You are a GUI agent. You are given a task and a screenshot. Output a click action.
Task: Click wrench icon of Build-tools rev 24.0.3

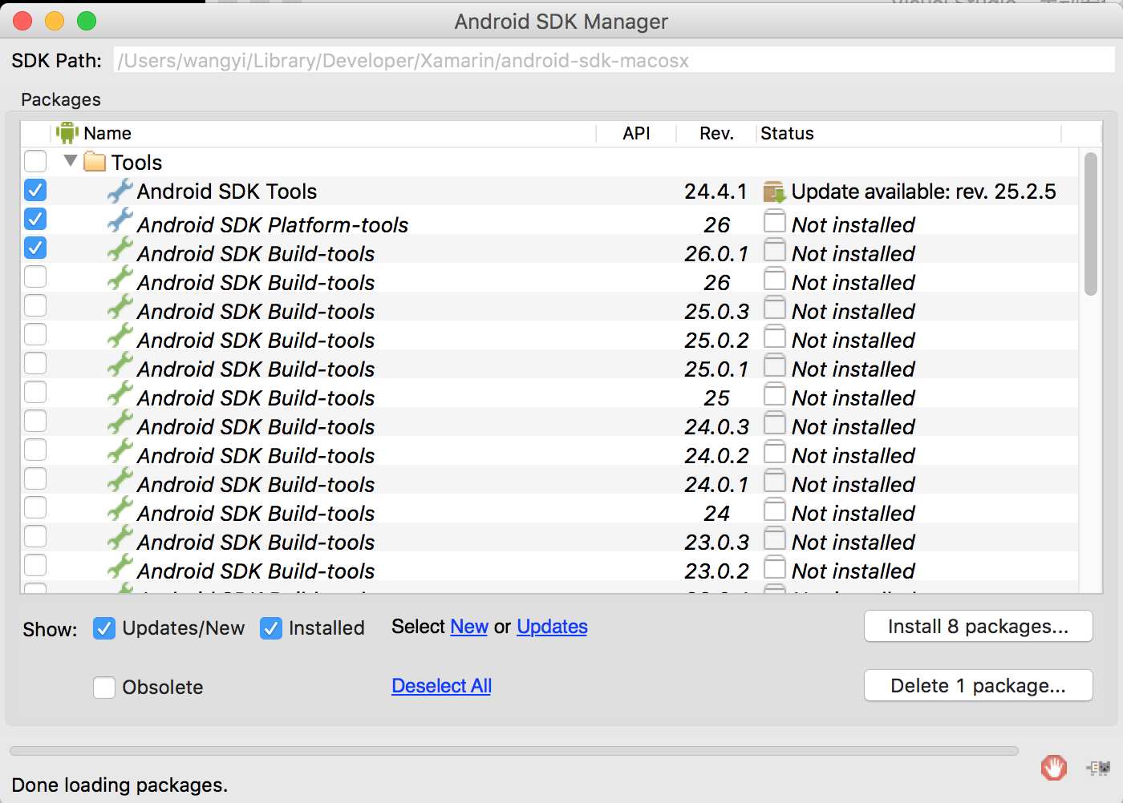coord(120,422)
